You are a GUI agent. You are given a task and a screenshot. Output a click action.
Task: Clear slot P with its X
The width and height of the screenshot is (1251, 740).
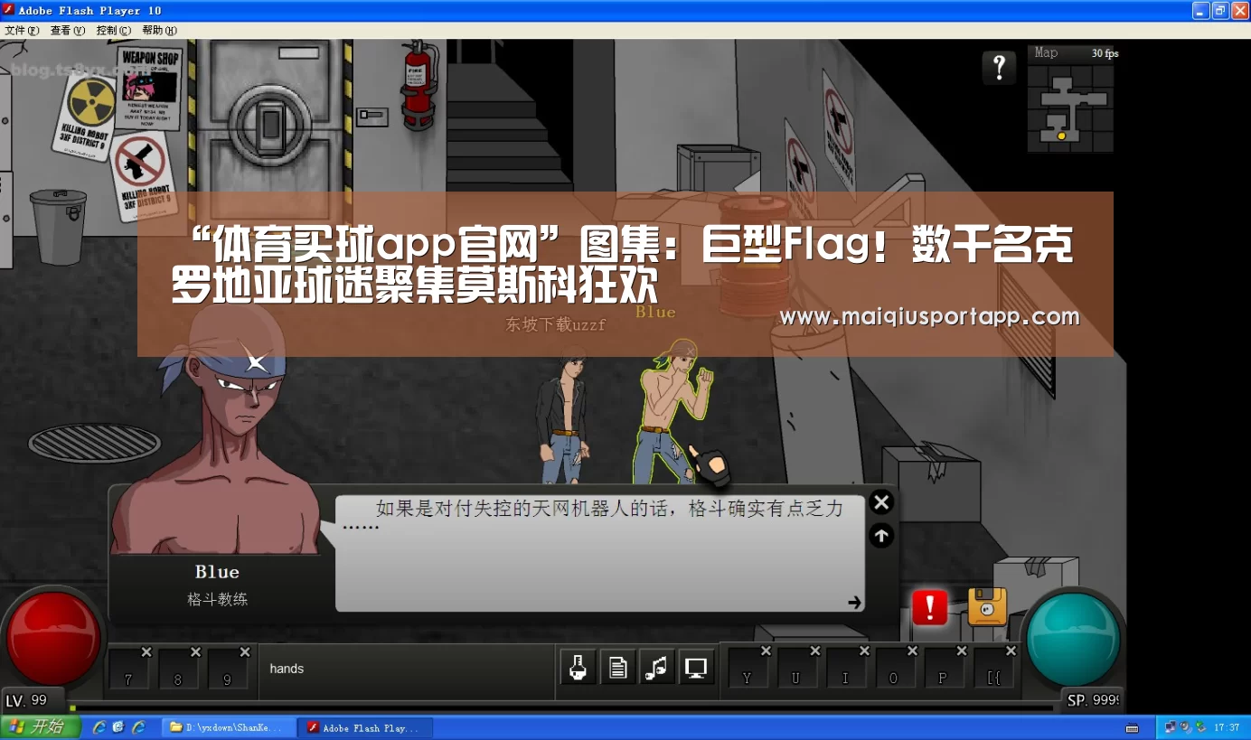coord(962,651)
